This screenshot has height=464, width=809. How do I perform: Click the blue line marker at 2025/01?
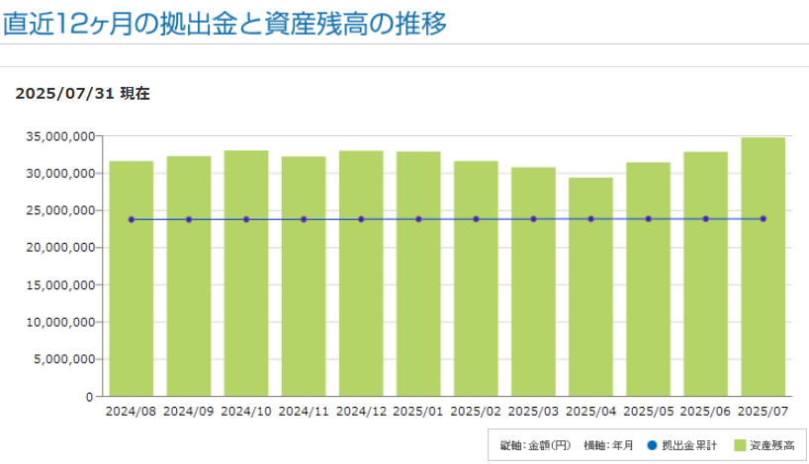tap(418, 219)
